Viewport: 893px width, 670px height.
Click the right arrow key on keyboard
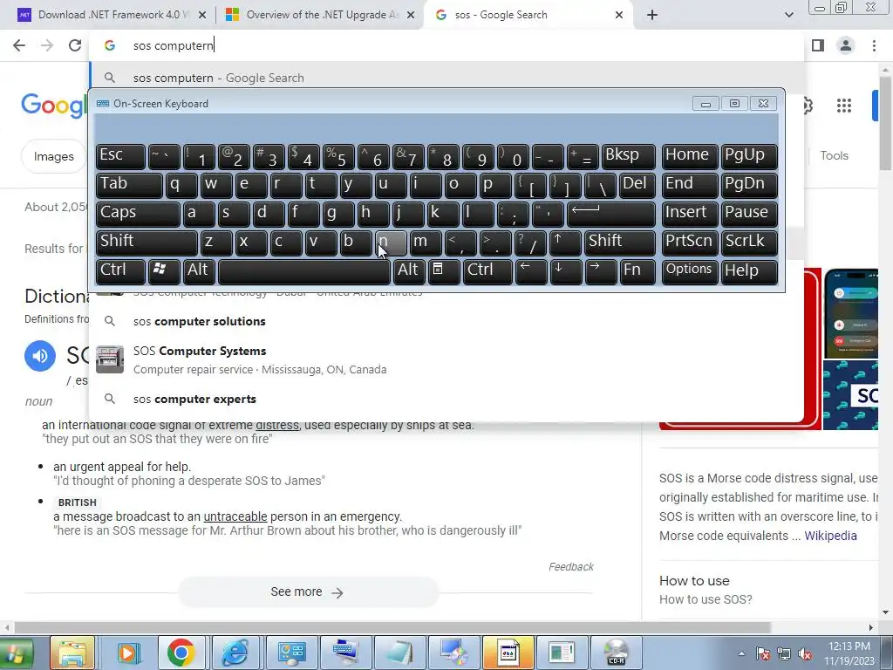click(x=600, y=272)
